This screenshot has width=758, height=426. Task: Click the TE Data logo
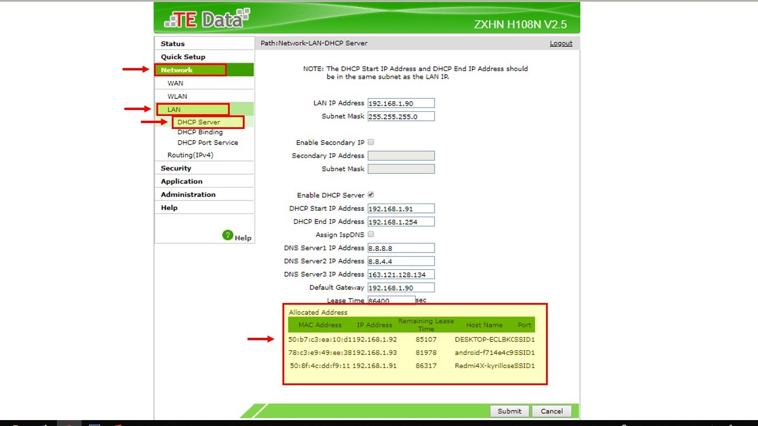[x=207, y=19]
